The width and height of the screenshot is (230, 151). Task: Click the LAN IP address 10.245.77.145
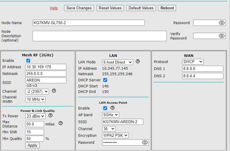pyautogui.click(x=115, y=68)
